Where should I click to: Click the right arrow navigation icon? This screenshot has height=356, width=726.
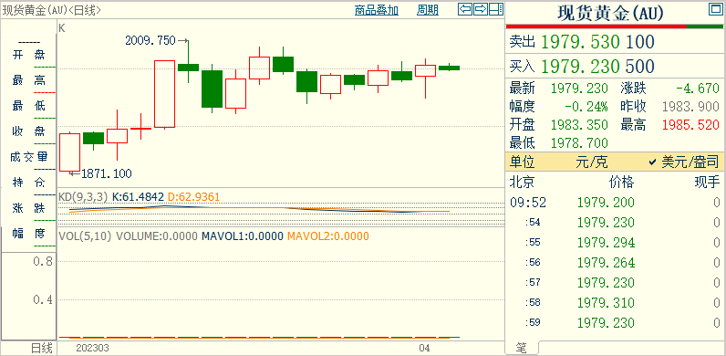(480, 9)
